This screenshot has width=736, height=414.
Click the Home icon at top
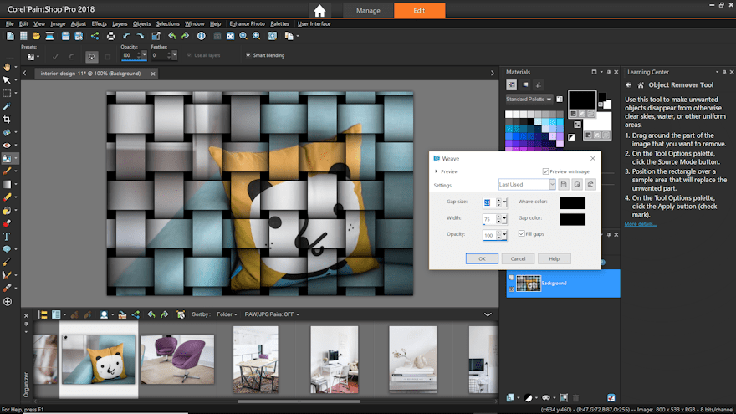click(319, 11)
